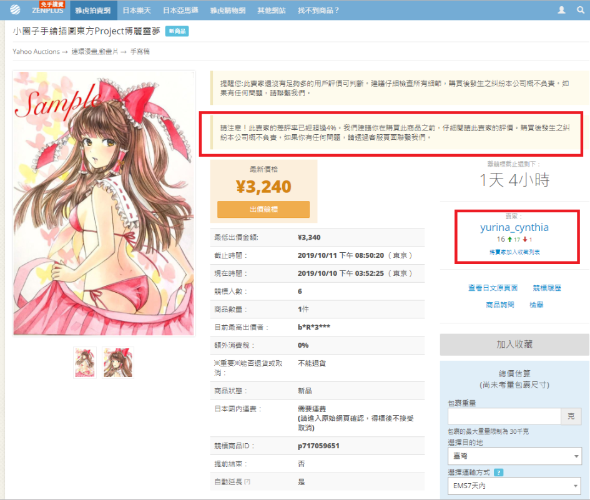Switch to the 日本樂天 tab

(x=137, y=10)
